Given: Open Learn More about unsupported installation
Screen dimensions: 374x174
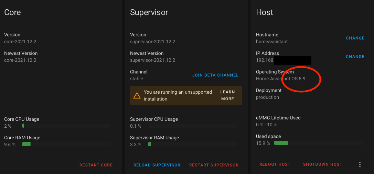Looking at the screenshot, I should coord(227,95).
